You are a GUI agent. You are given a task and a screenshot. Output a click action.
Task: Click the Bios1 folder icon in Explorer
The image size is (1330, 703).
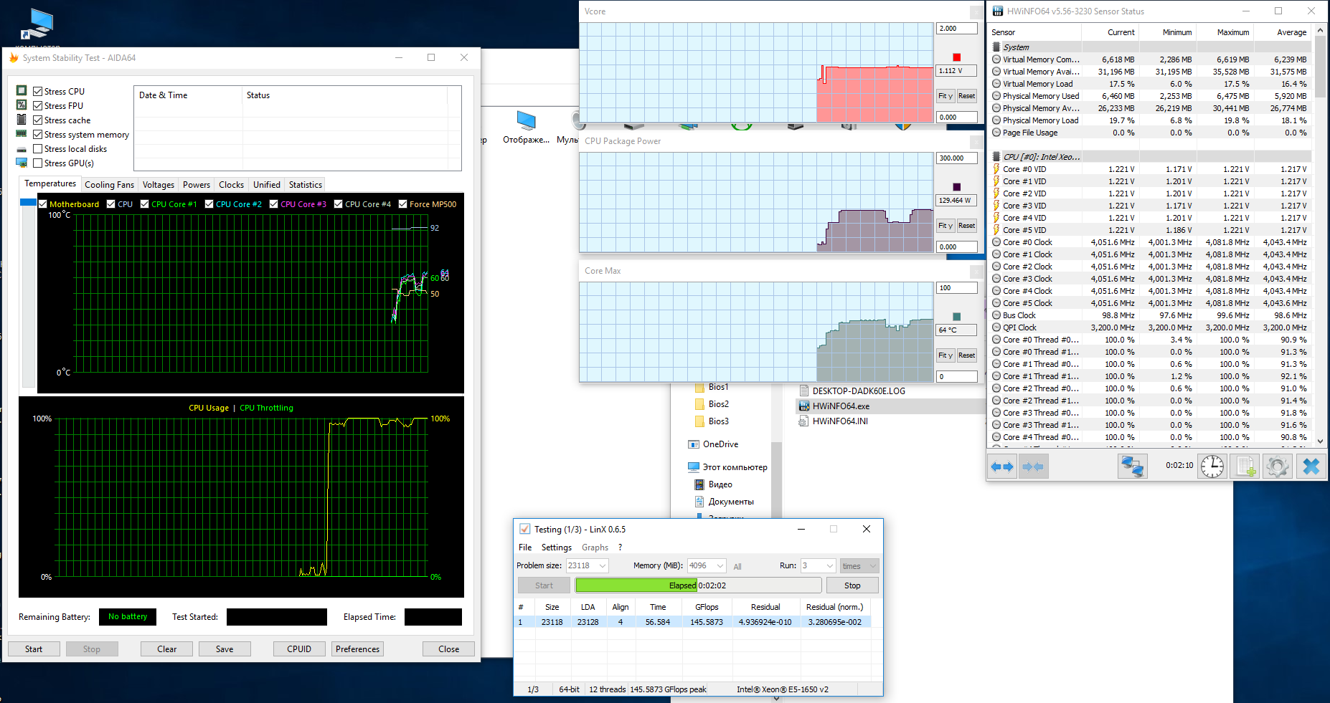click(x=699, y=387)
